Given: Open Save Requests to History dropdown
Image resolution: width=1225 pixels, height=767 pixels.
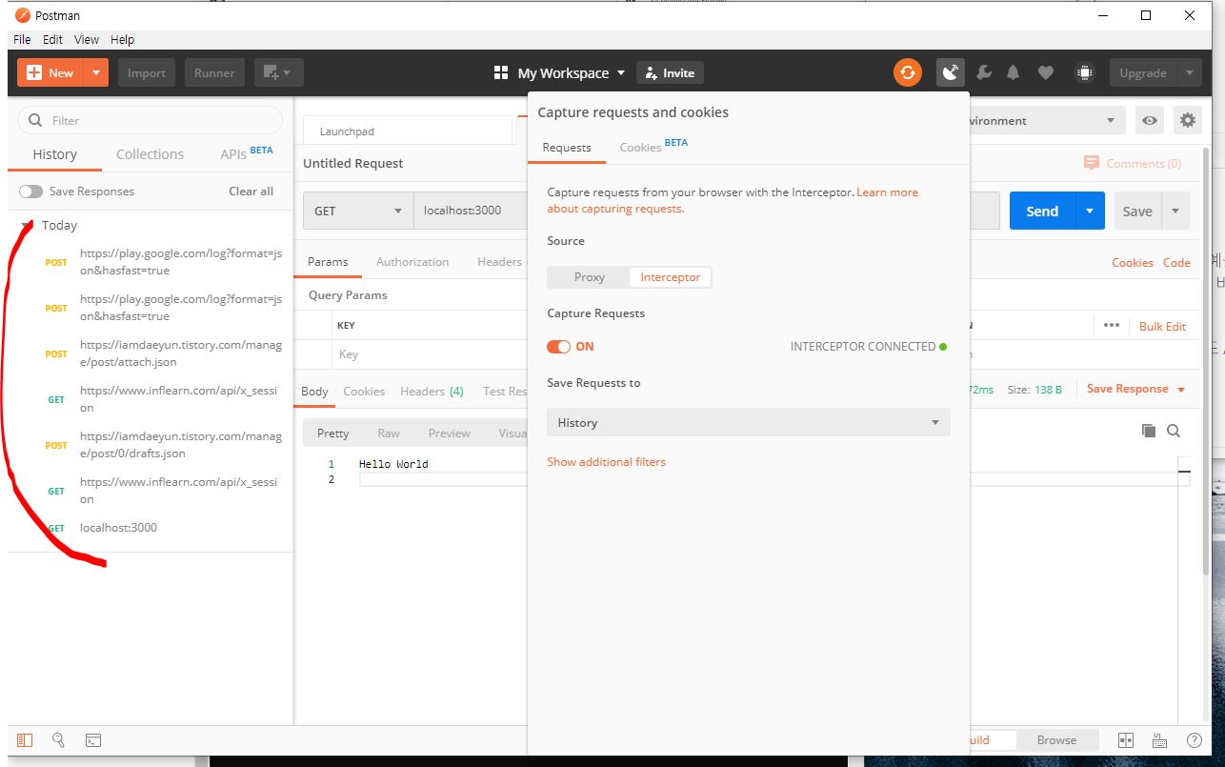Looking at the screenshot, I should [x=748, y=422].
